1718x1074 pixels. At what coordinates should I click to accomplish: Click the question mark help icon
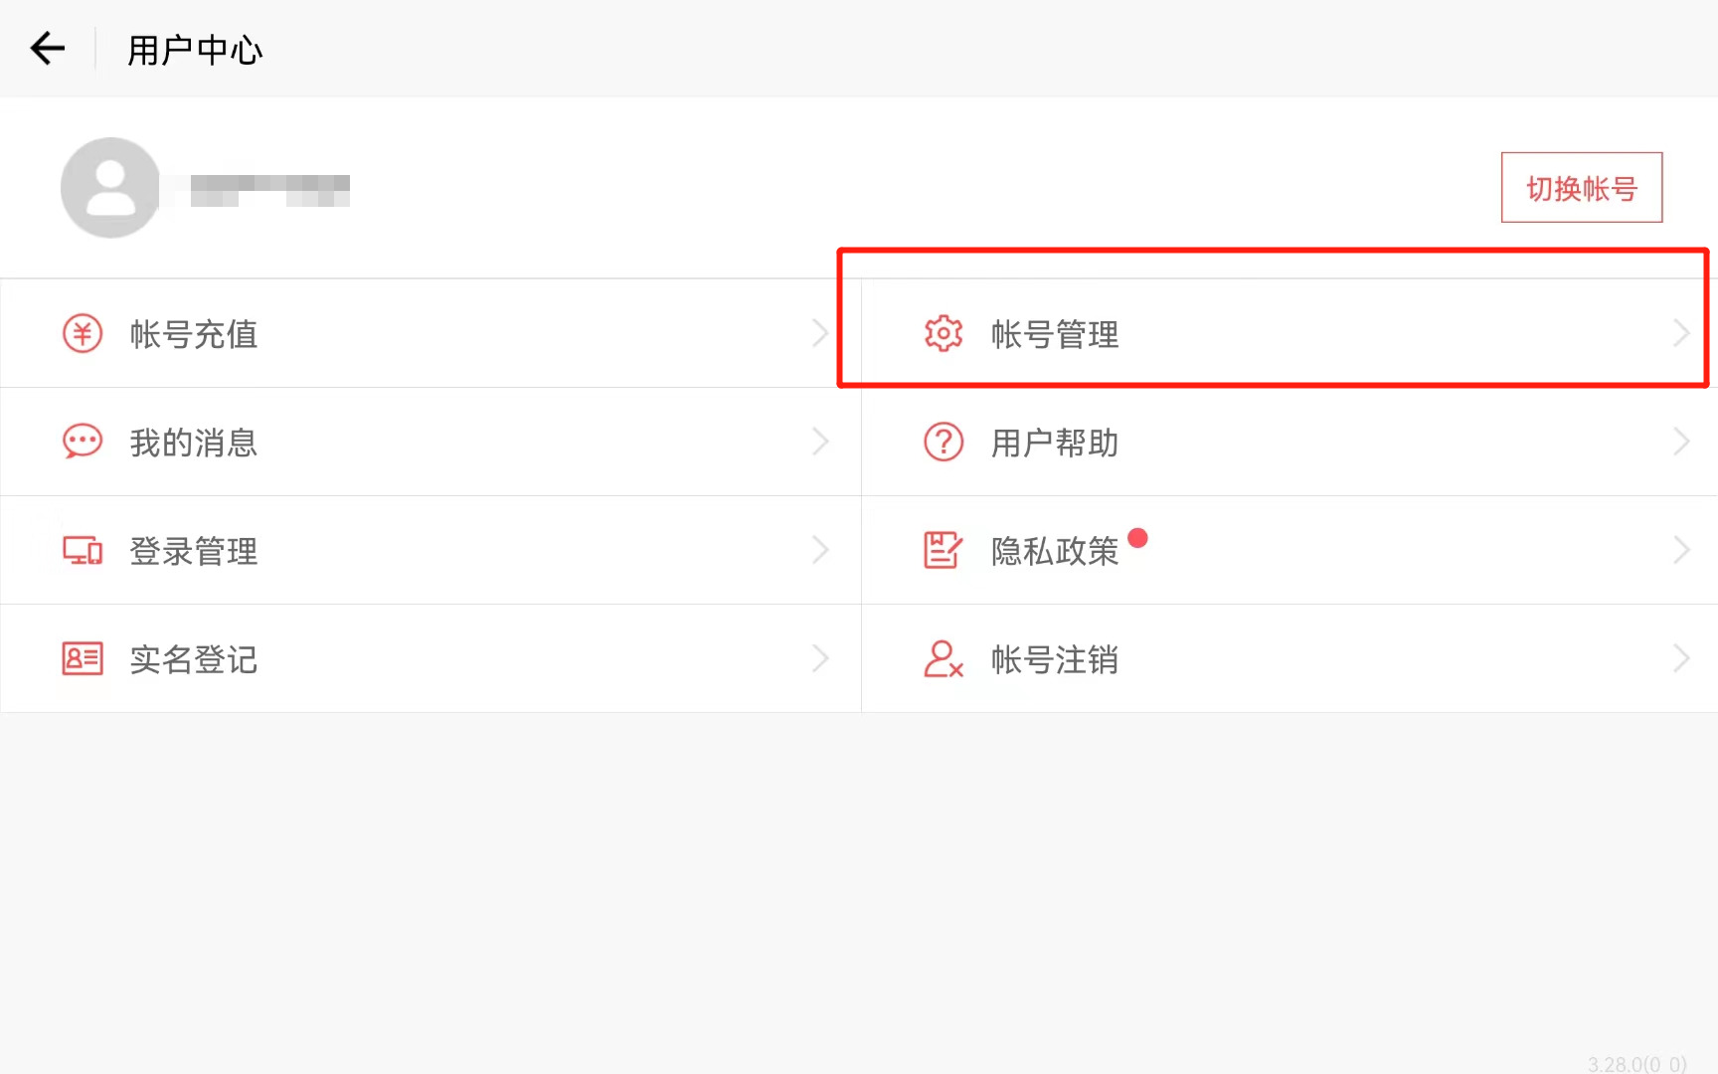pos(943,442)
